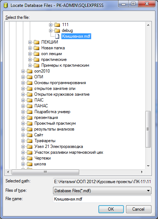Click the ооп2010 folder icon

[29, 71]
